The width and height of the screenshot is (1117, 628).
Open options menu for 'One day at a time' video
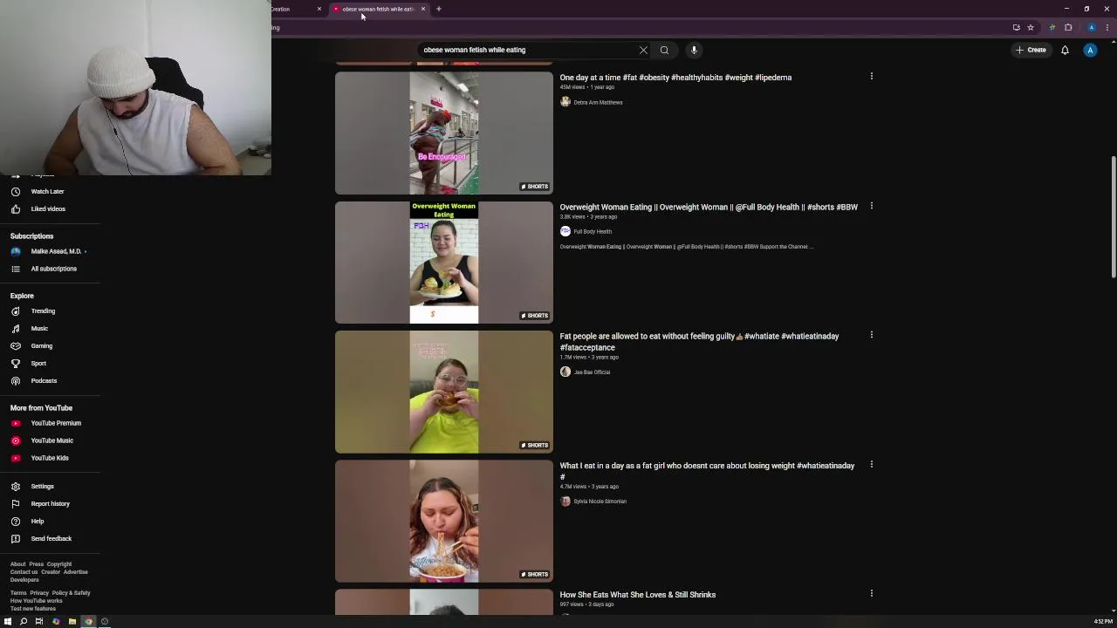tap(871, 77)
